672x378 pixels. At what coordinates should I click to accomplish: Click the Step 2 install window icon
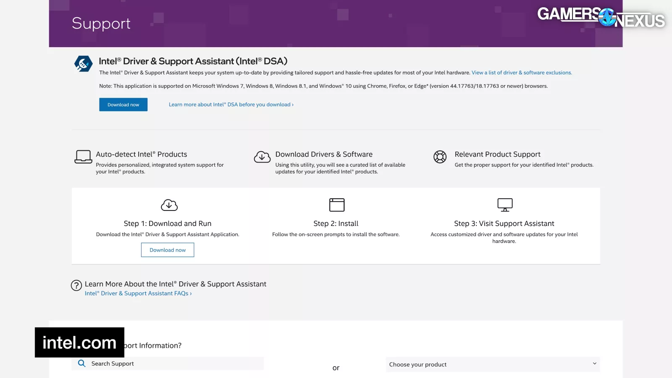coord(336,205)
